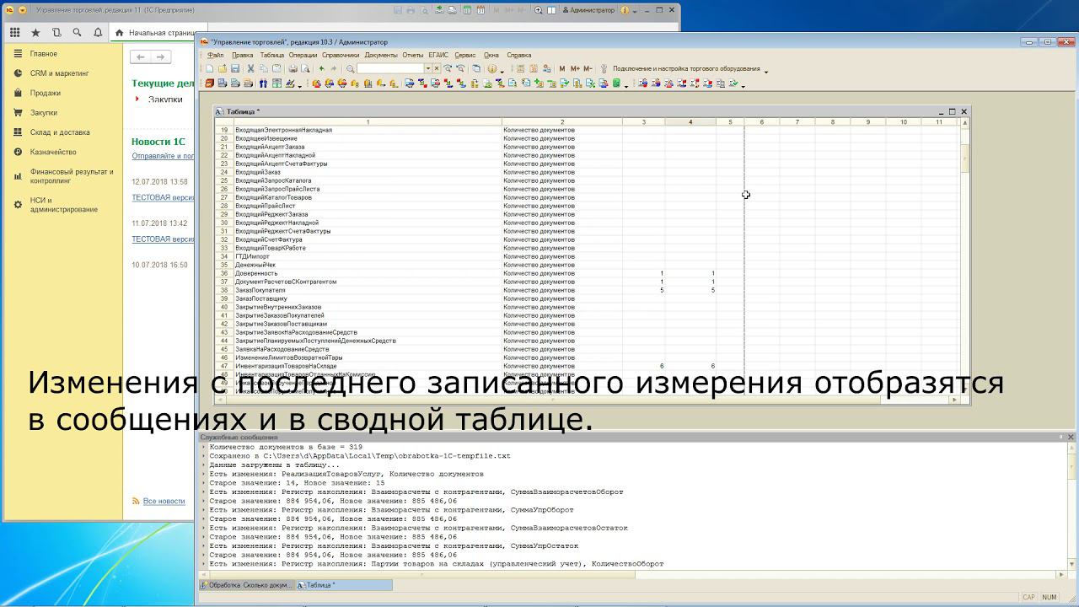
Task: Open ЕГАИС menu
Action: coord(438,55)
